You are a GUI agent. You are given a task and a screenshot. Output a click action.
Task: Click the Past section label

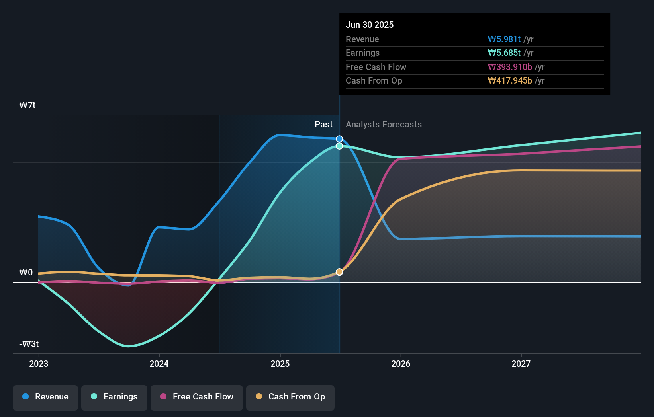click(x=323, y=124)
